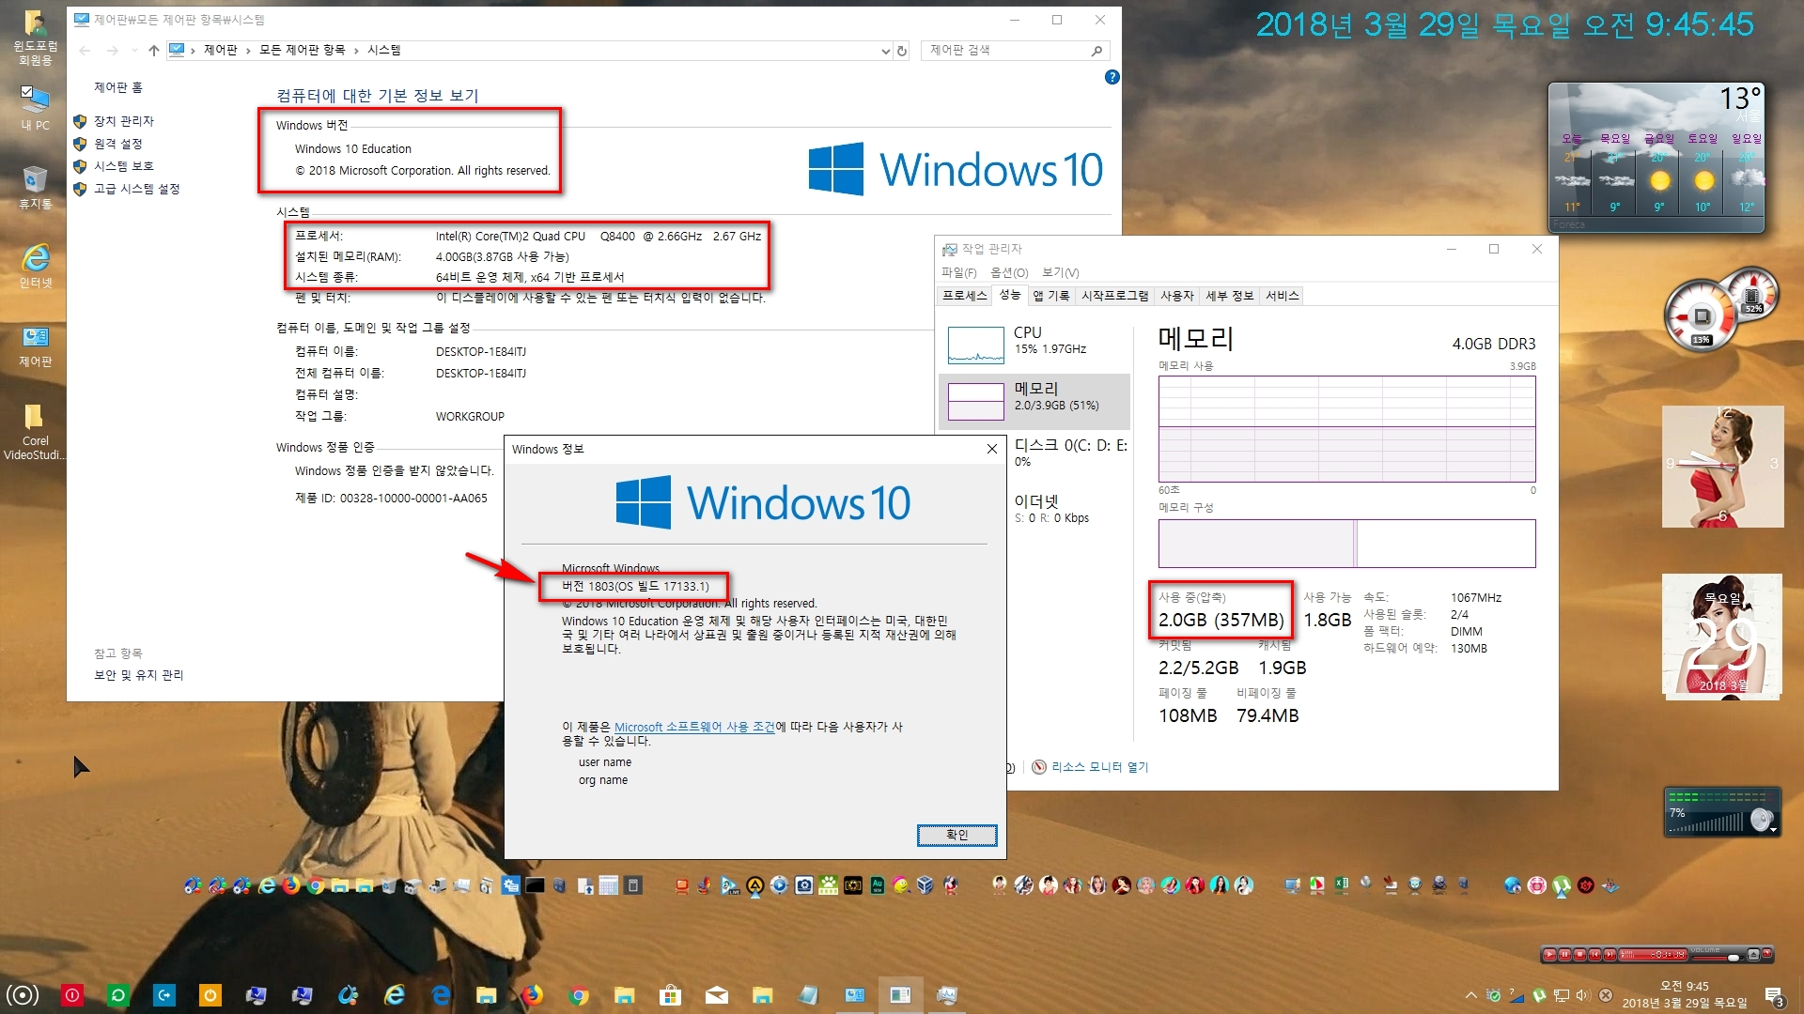Open 윈도포럼 회원용 desktop folder

tap(35, 38)
